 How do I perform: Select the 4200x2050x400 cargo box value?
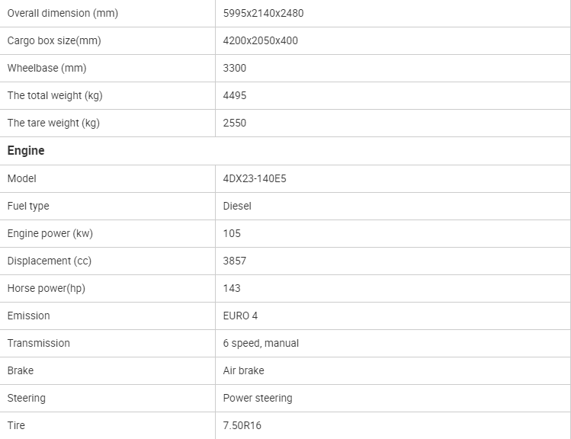pos(261,40)
